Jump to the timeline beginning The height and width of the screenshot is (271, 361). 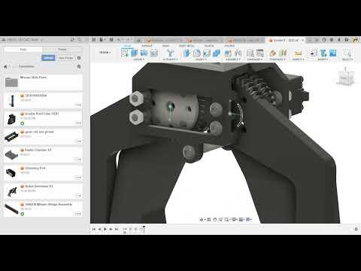click(94, 229)
